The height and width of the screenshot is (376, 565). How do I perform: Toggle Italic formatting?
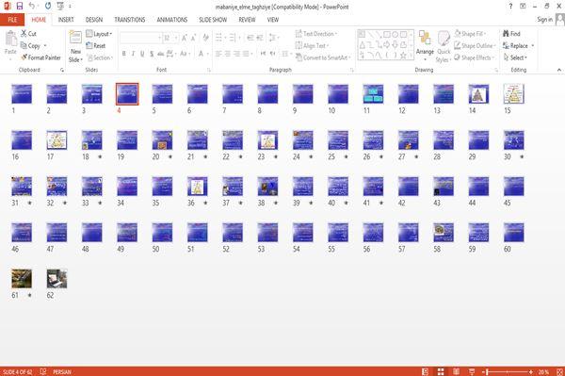pos(133,54)
